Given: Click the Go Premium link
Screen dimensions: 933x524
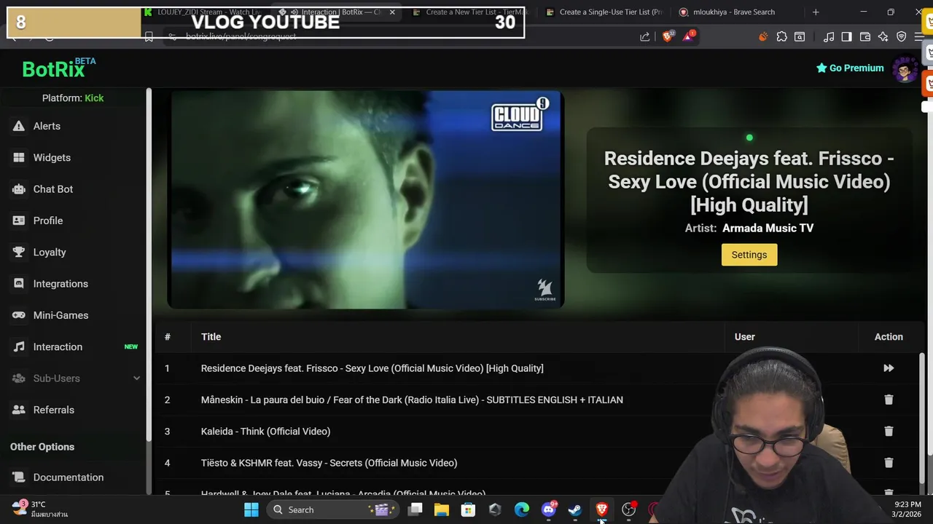Looking at the screenshot, I should 850,68.
